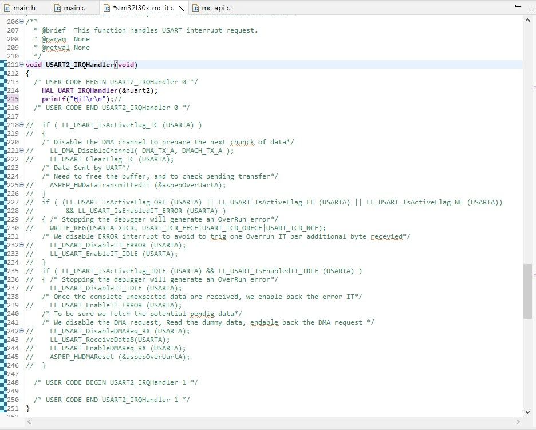
Task: Toggle fold marker at line 232
Action: [22, 244]
